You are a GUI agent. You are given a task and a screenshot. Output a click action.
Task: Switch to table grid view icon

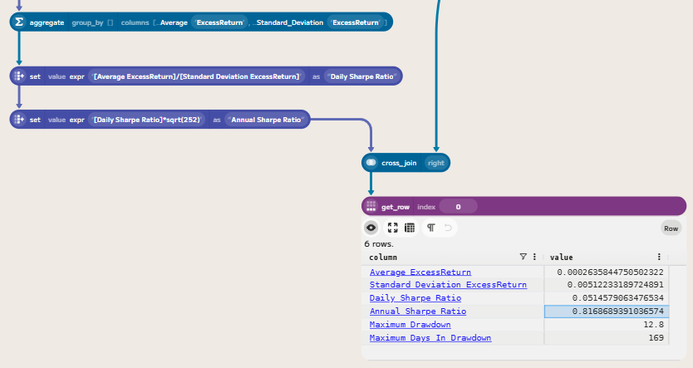point(410,228)
